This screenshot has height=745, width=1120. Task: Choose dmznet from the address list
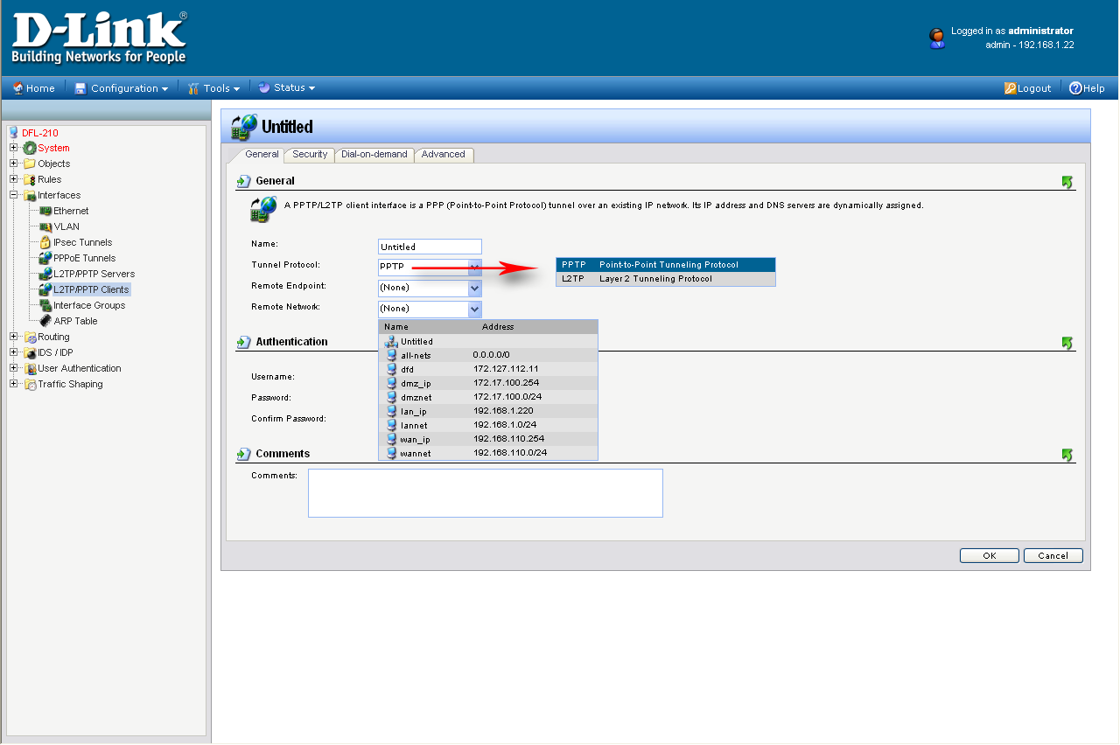point(488,397)
